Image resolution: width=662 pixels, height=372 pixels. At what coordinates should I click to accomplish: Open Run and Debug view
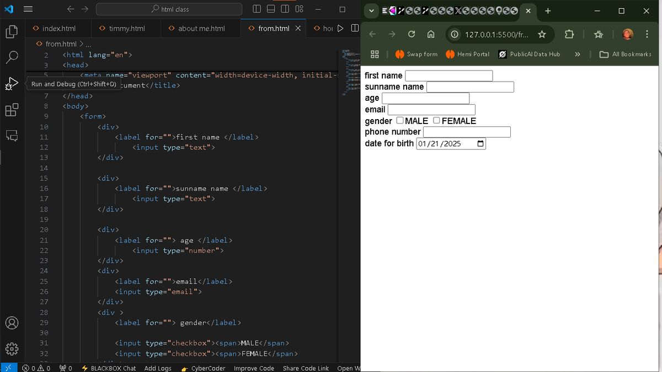pos(12,84)
